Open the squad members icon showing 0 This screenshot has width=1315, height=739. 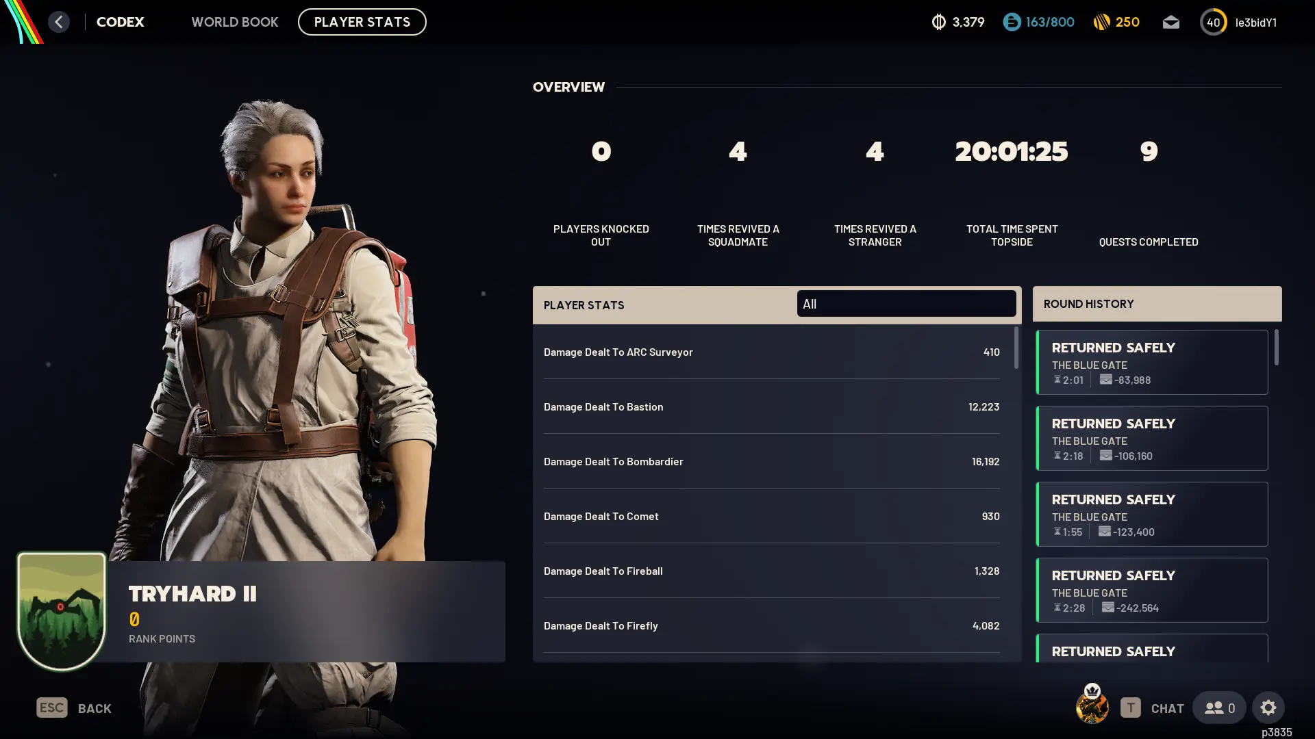tap(1219, 708)
